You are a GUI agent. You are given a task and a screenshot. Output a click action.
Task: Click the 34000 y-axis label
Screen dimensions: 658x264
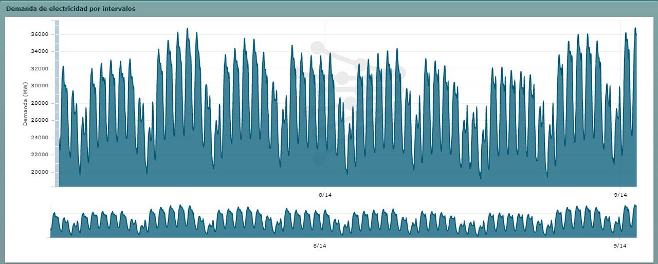(40, 51)
